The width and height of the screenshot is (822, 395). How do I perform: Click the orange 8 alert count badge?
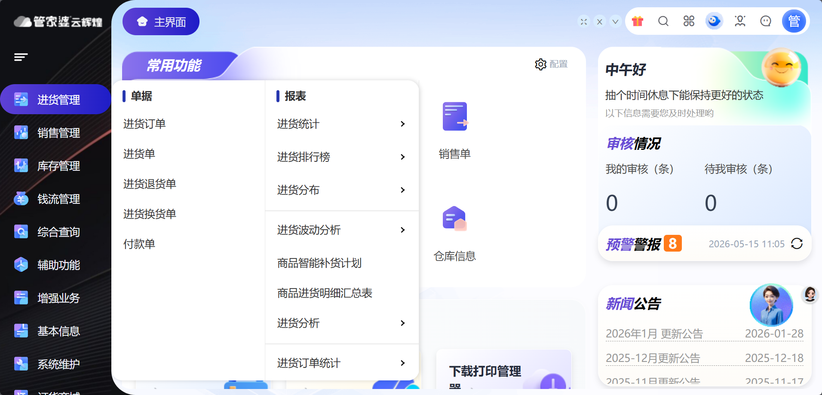pos(672,243)
